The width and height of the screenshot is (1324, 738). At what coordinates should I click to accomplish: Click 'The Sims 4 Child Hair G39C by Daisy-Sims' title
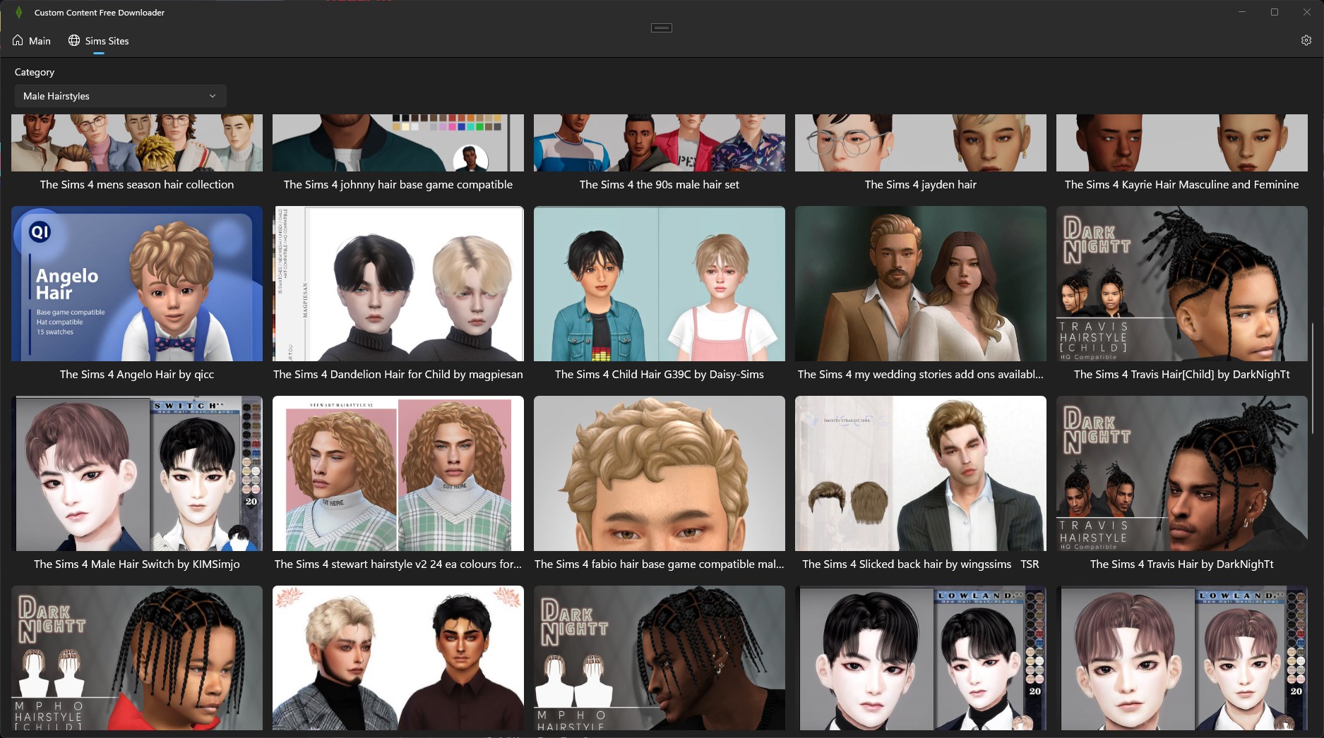pyautogui.click(x=660, y=375)
